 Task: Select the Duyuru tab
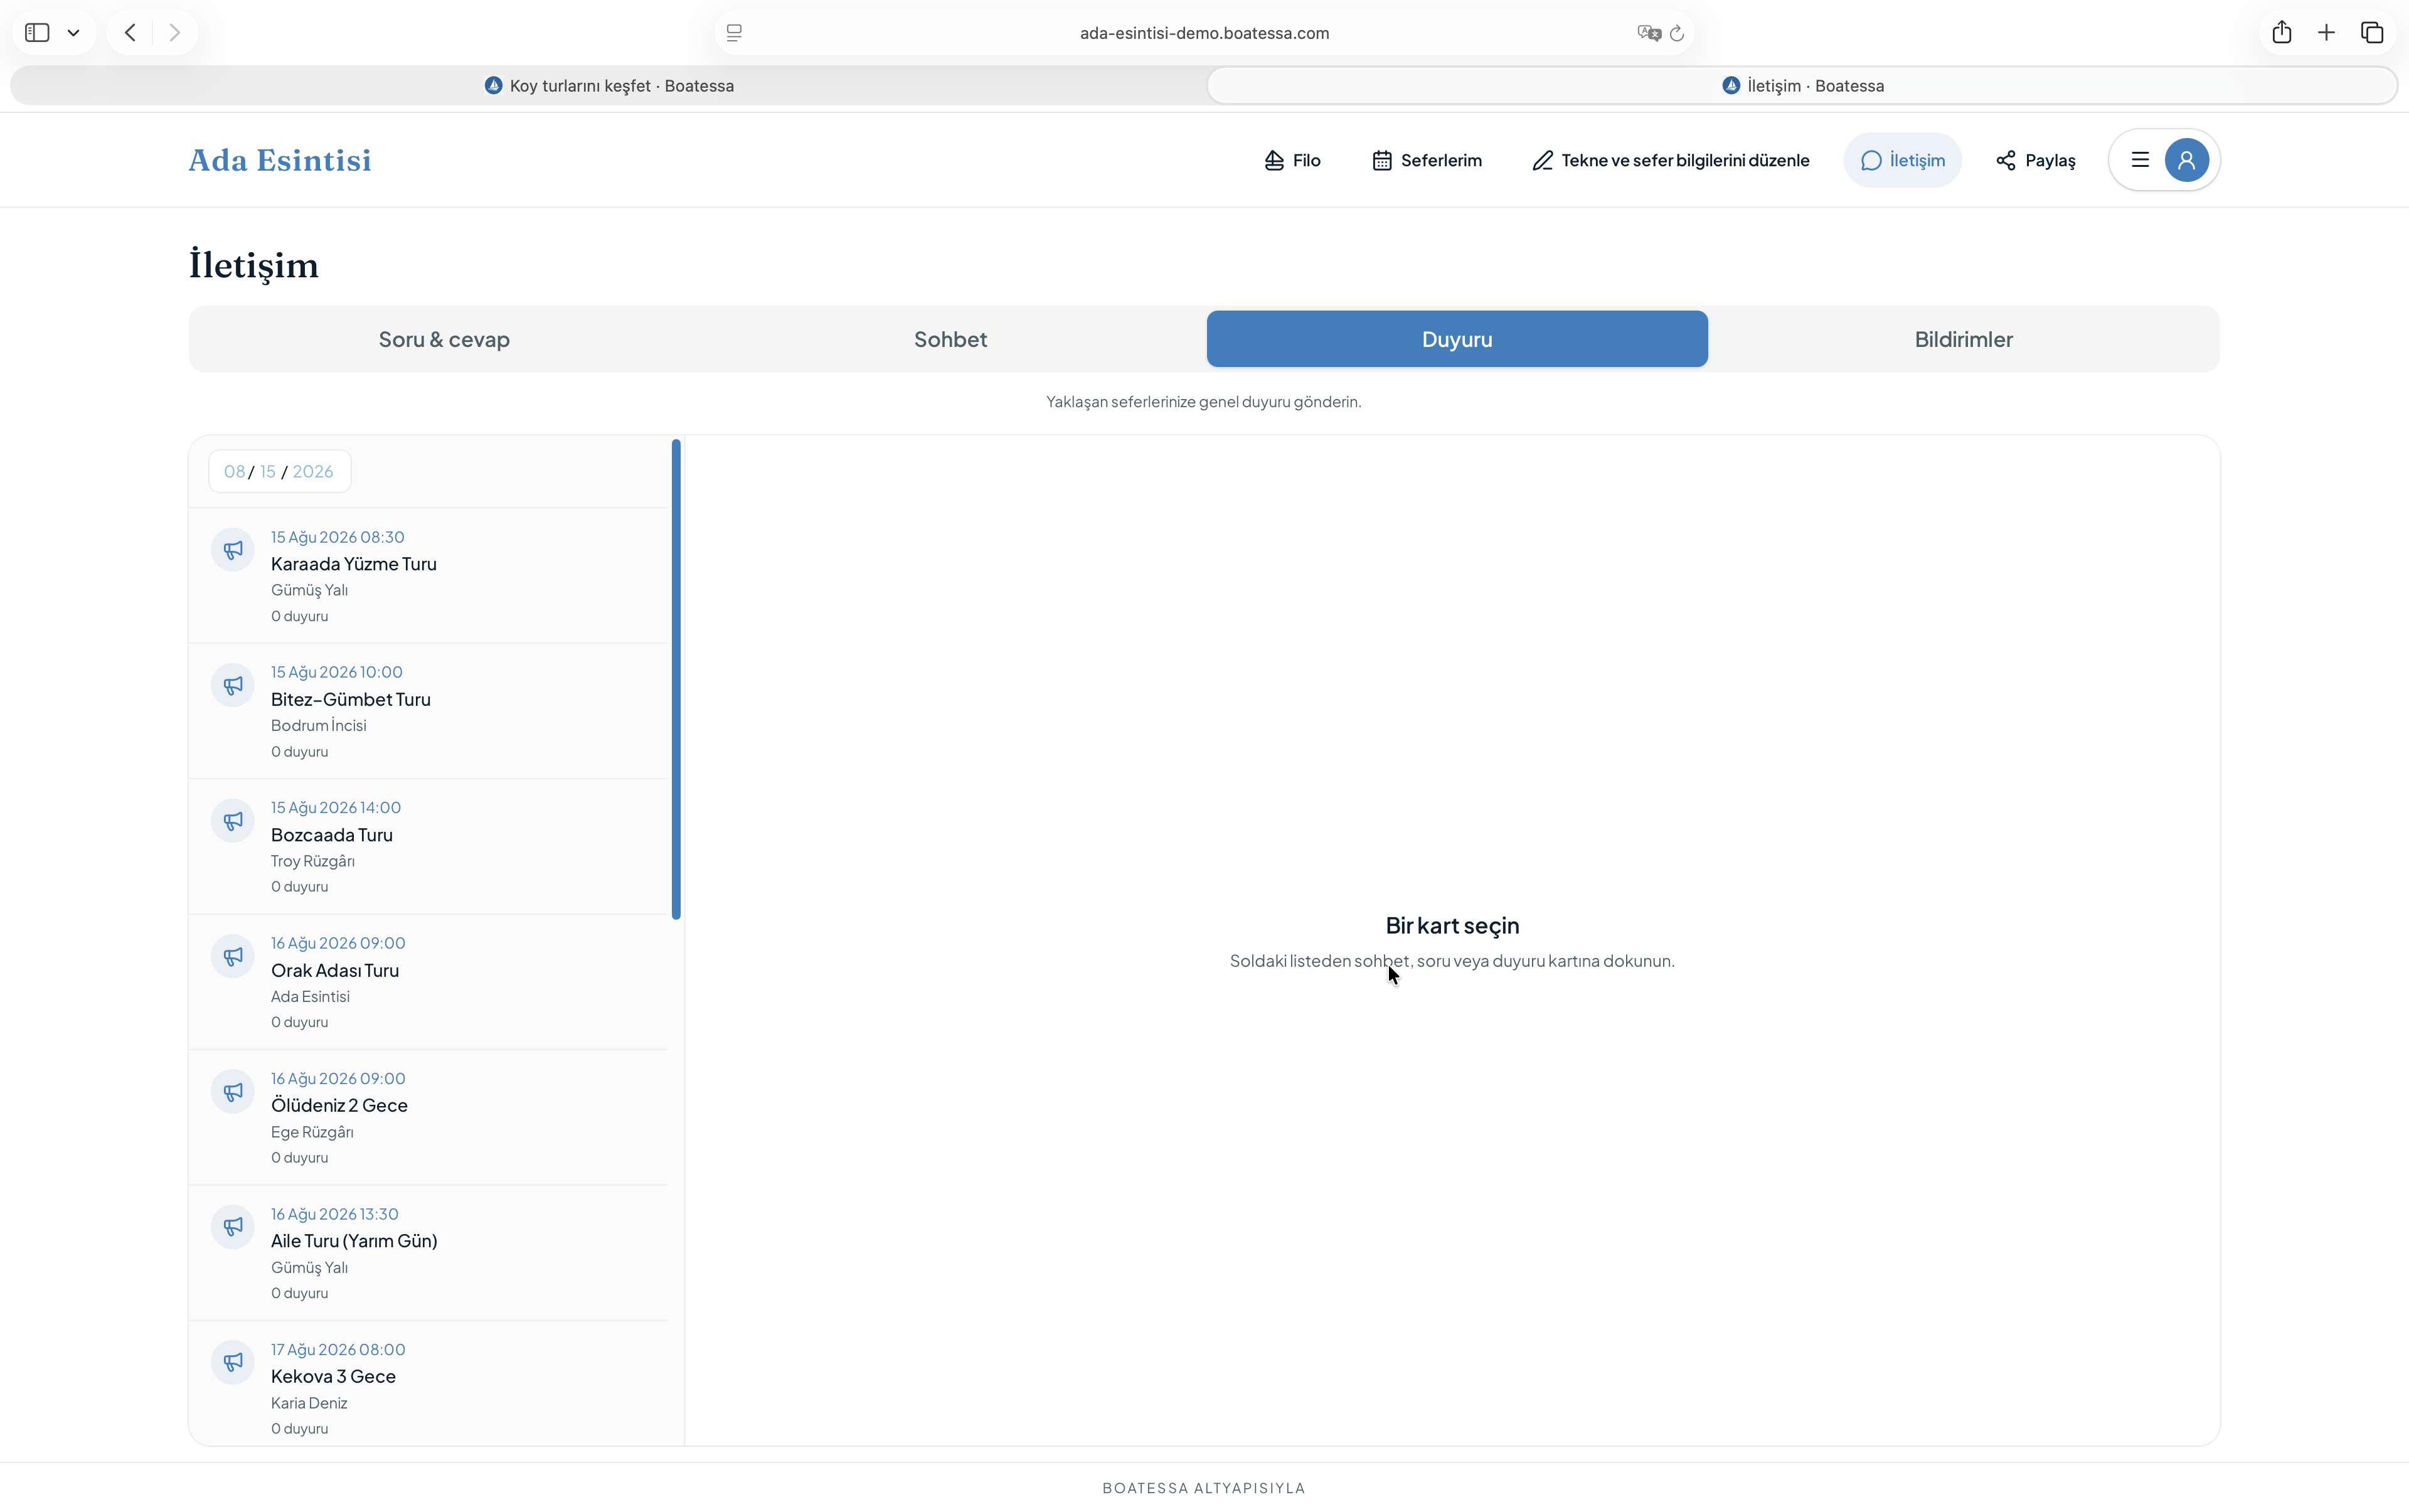click(1457, 339)
